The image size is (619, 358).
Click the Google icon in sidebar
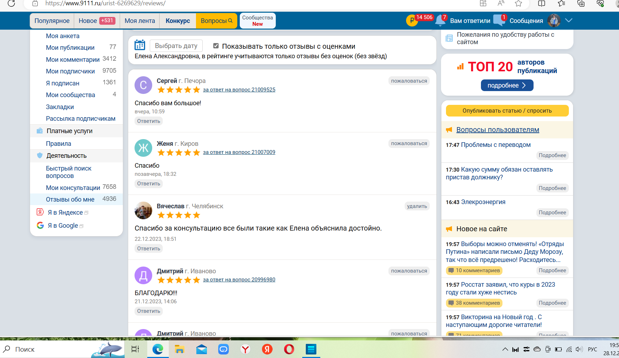click(x=40, y=225)
